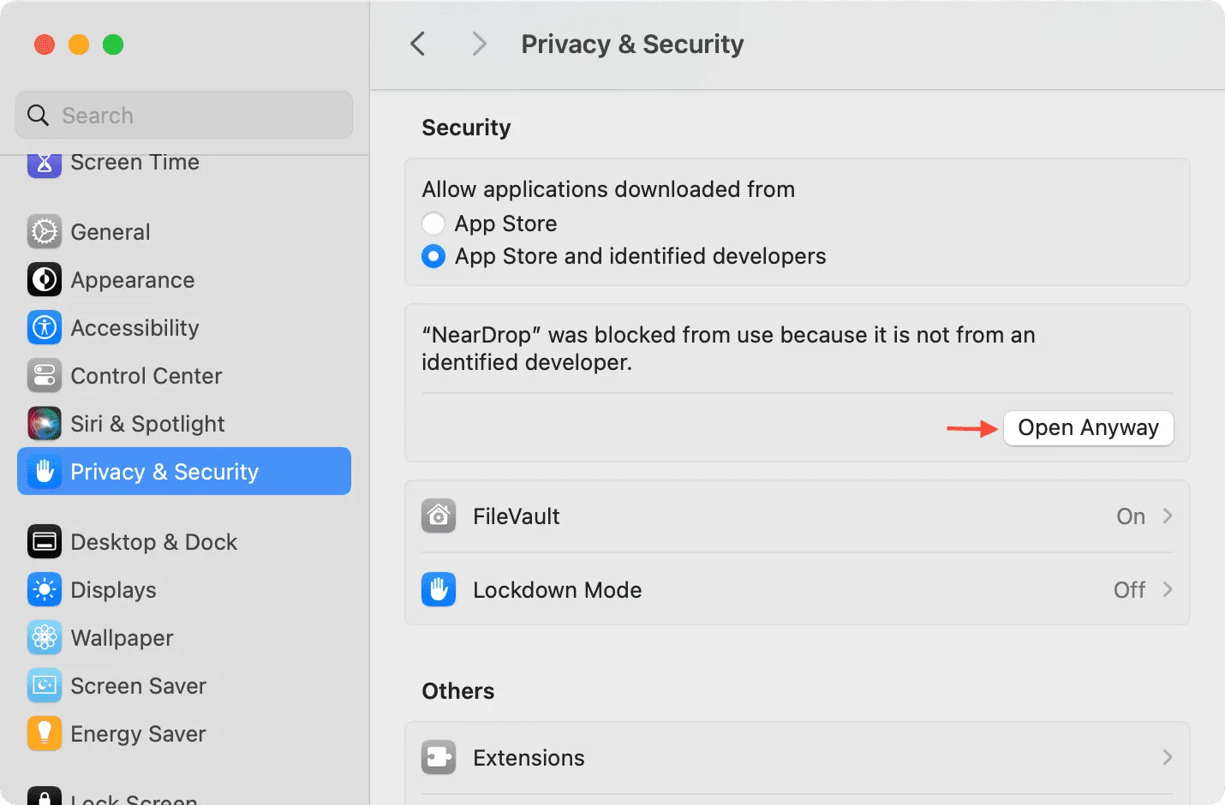The width and height of the screenshot is (1225, 805).
Task: Click the Extensions puzzle icon
Action: [439, 757]
